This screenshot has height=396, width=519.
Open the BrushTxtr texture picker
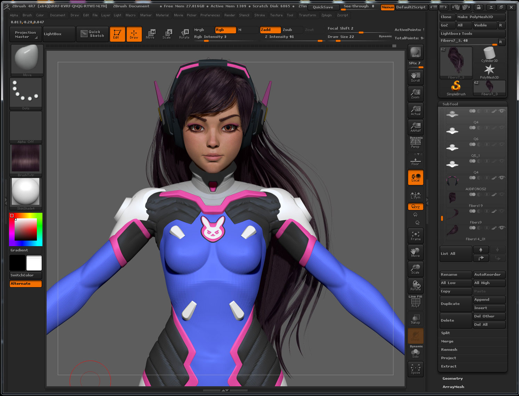point(26,161)
